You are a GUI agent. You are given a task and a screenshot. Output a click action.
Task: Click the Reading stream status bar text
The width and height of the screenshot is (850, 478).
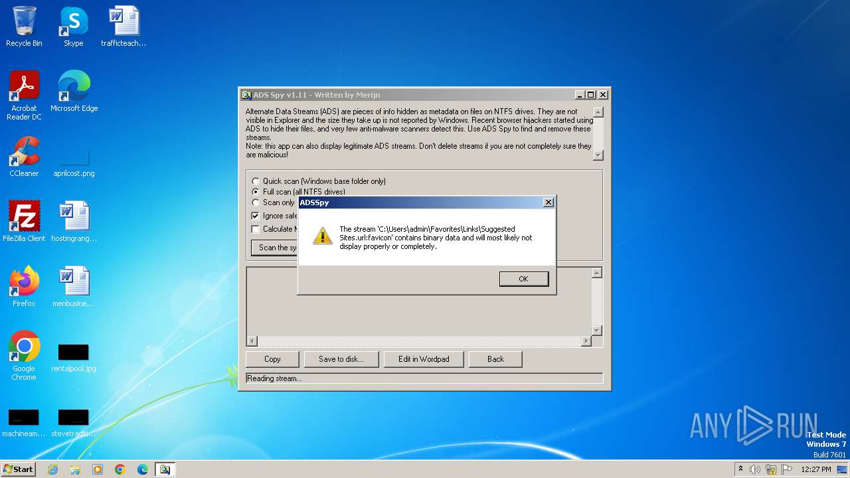click(x=274, y=378)
